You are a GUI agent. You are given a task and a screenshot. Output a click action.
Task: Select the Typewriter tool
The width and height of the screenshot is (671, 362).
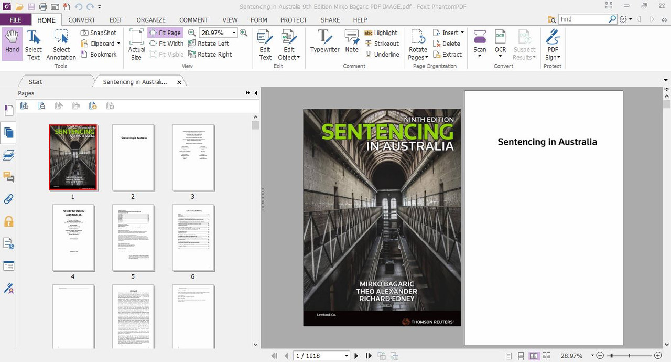[324, 41]
